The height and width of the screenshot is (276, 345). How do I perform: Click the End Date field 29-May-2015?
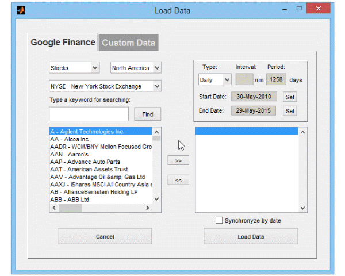click(253, 110)
